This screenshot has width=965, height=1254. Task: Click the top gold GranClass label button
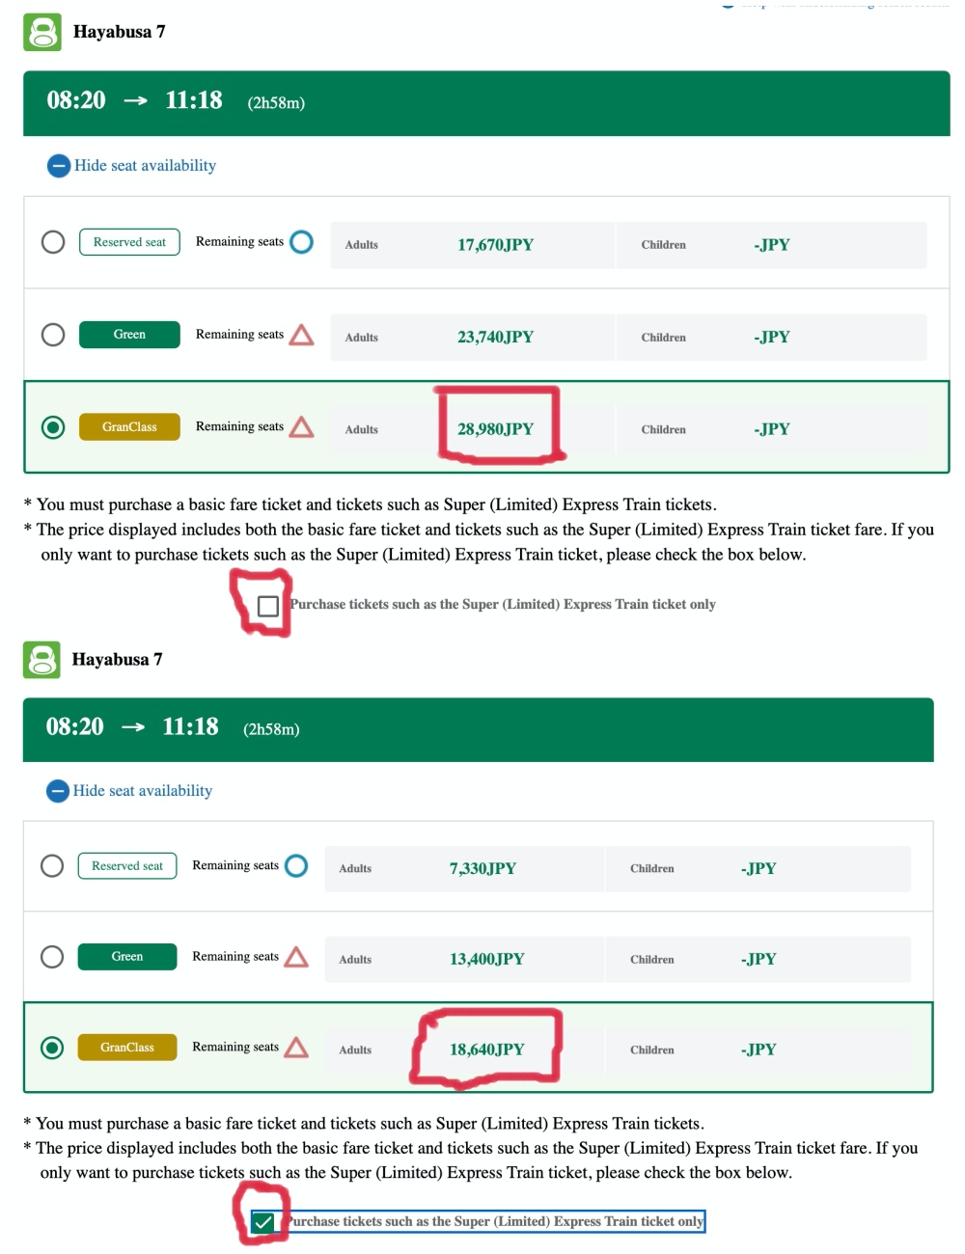tap(129, 426)
